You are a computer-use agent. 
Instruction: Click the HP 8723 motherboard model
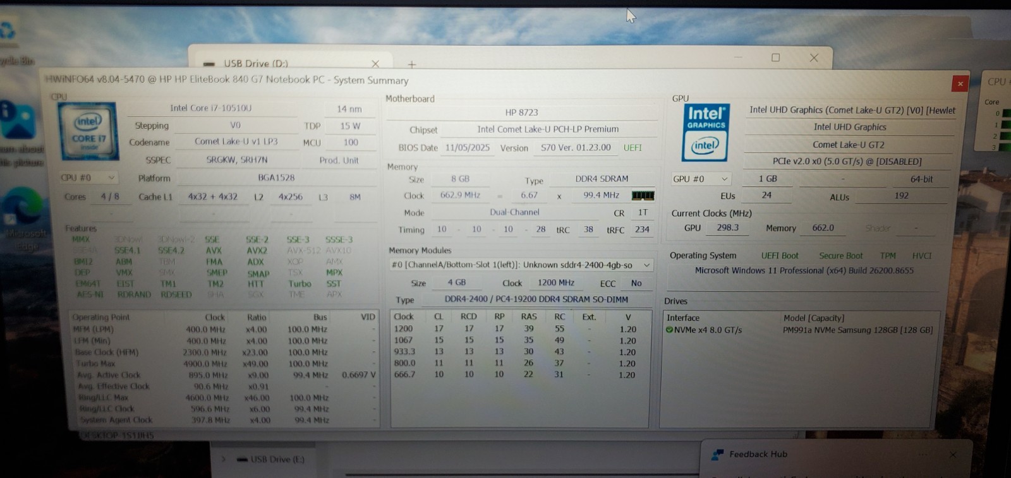point(522,112)
